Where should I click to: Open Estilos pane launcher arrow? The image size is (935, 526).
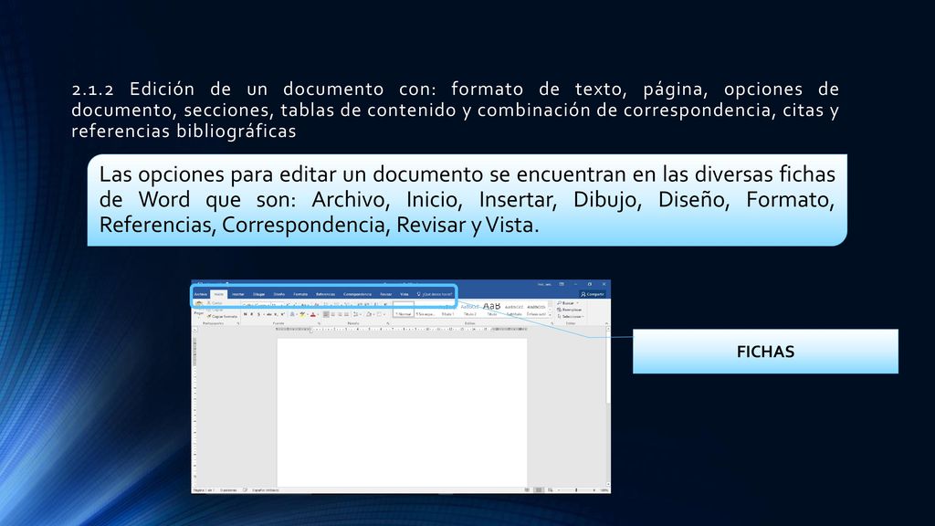[552, 323]
